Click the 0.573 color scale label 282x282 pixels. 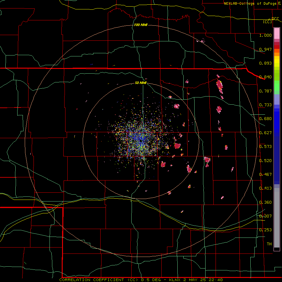pos(265,147)
